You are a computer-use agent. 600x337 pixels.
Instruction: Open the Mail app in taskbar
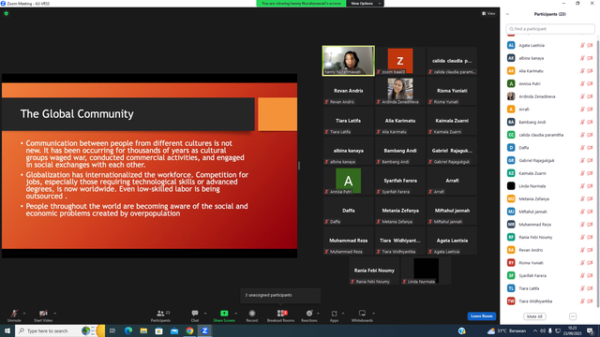[x=174, y=330]
